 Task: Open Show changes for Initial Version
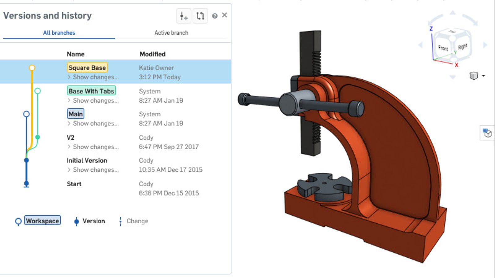(93, 170)
